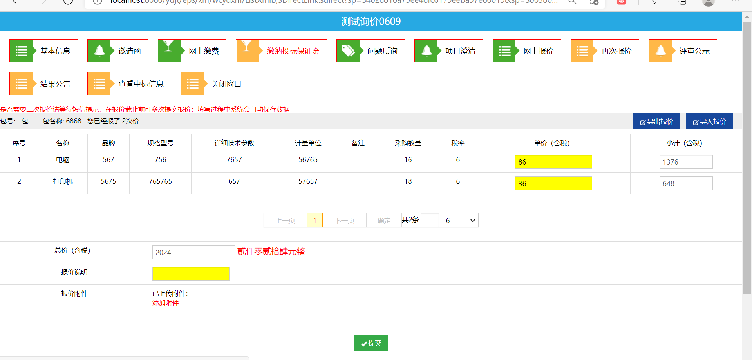
Task: Submit the quote with 提交 button
Action: 371,343
